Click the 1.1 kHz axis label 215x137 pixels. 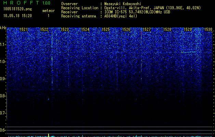coord(3,45)
